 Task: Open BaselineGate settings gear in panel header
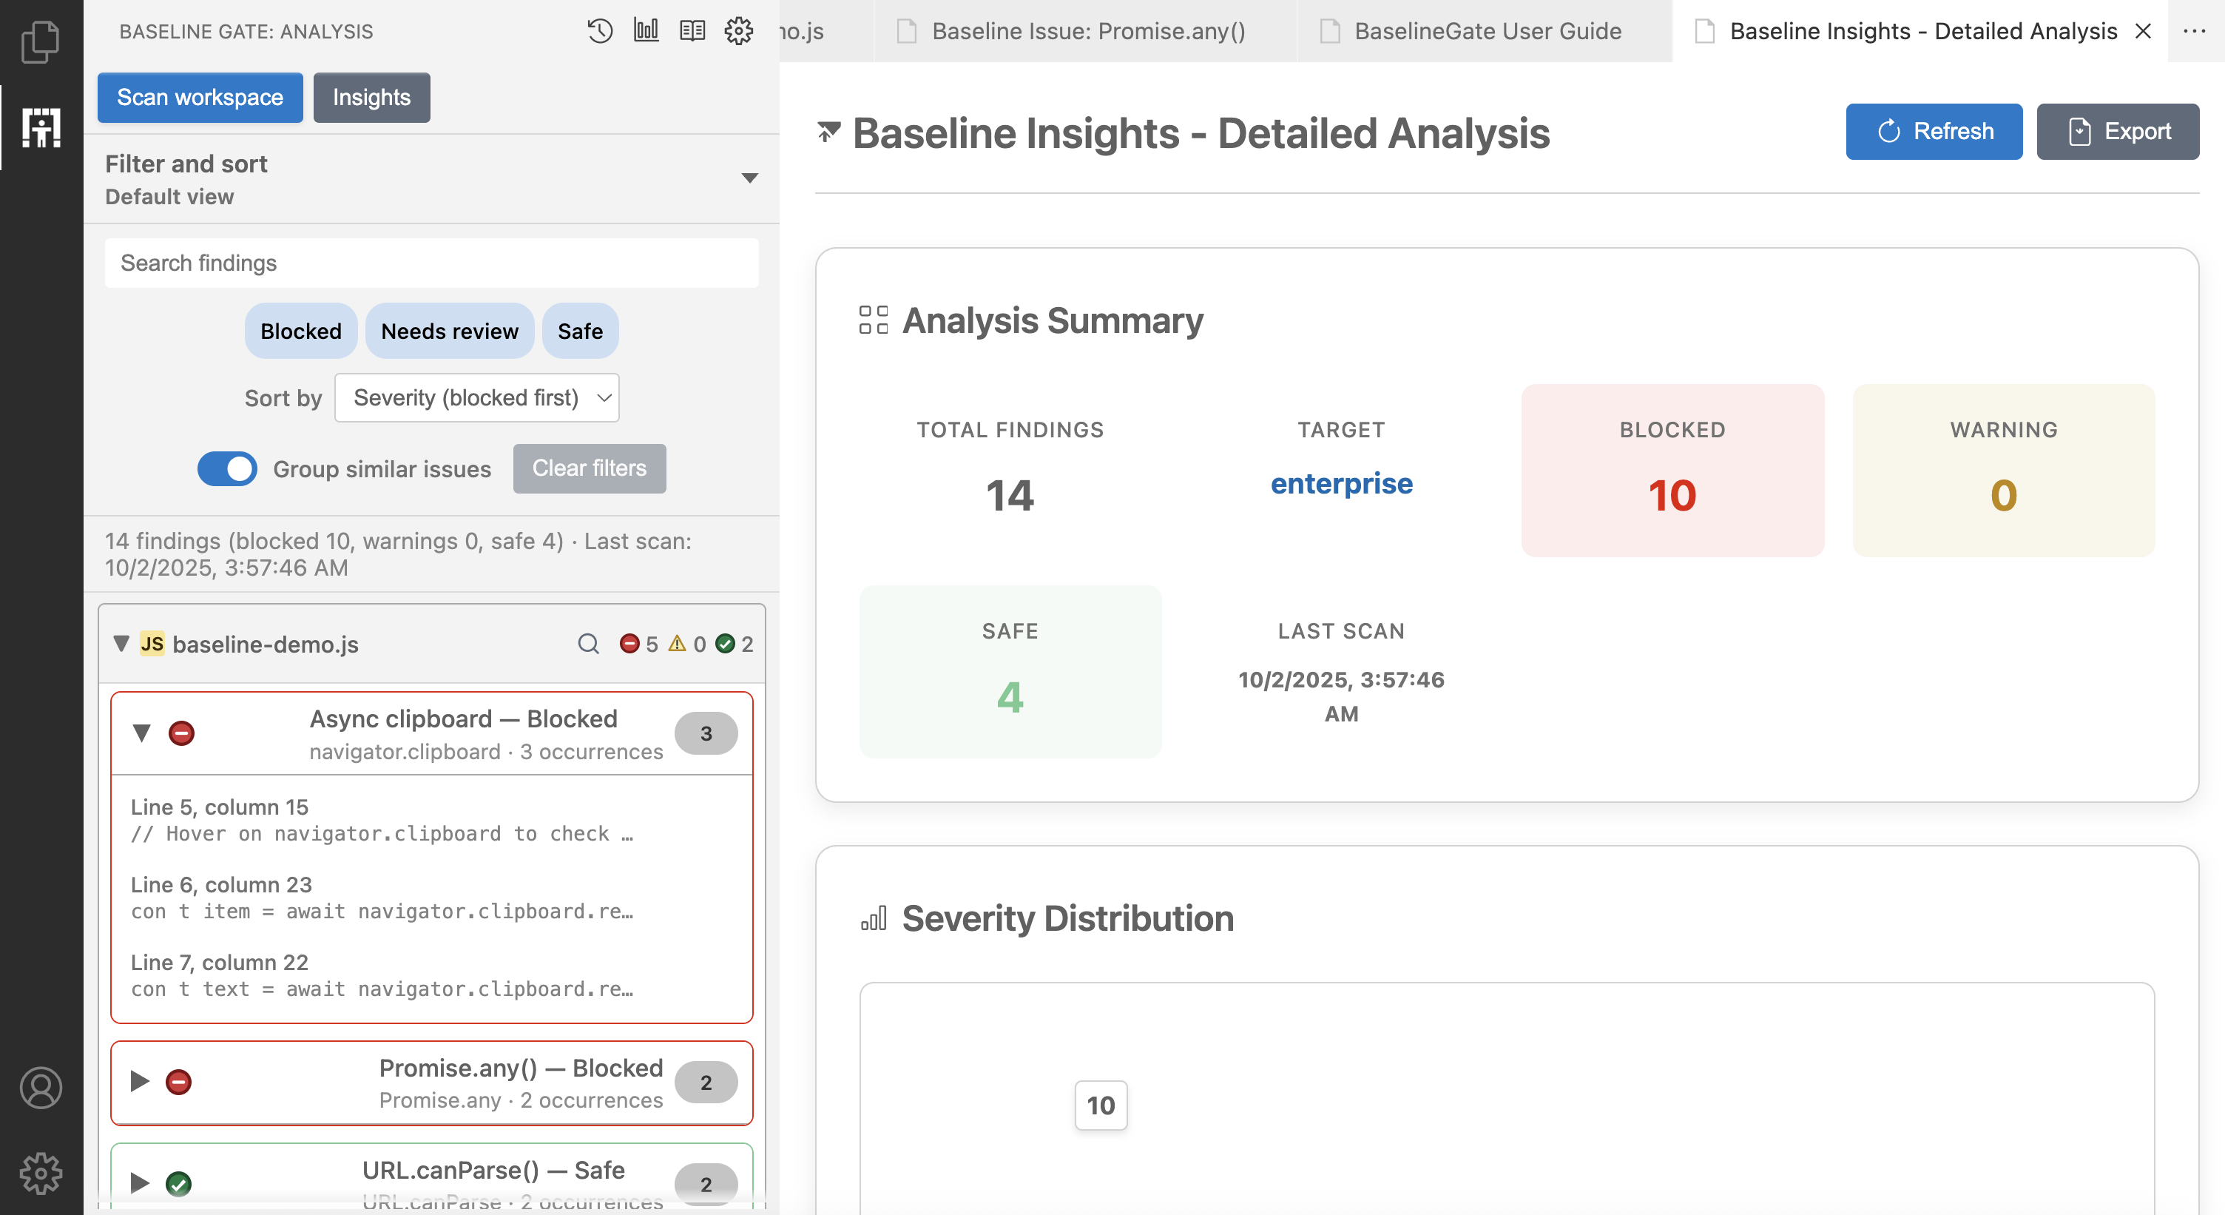click(x=738, y=31)
